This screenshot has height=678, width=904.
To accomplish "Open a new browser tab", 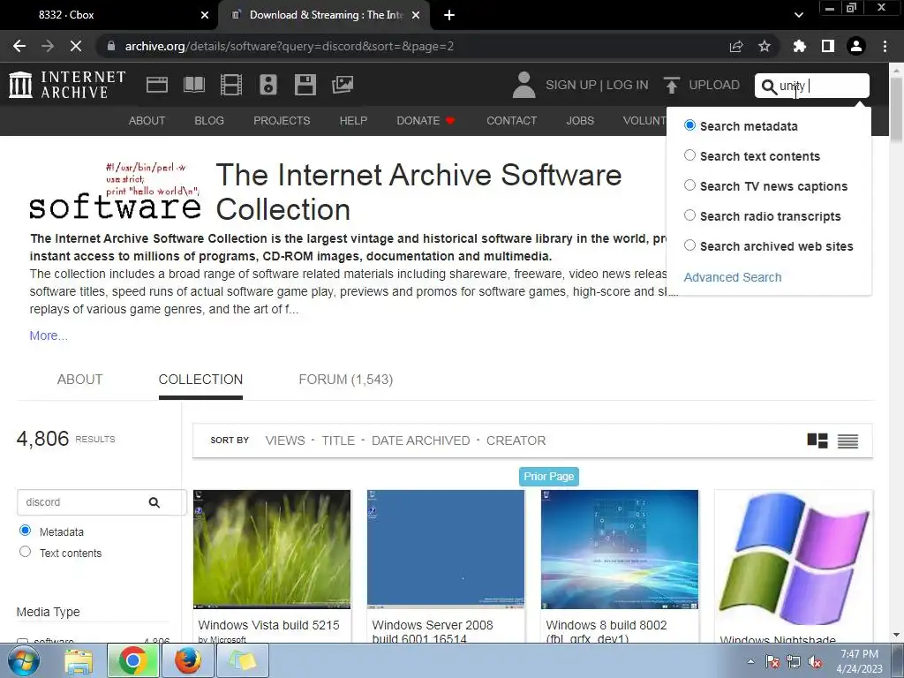I will [449, 15].
